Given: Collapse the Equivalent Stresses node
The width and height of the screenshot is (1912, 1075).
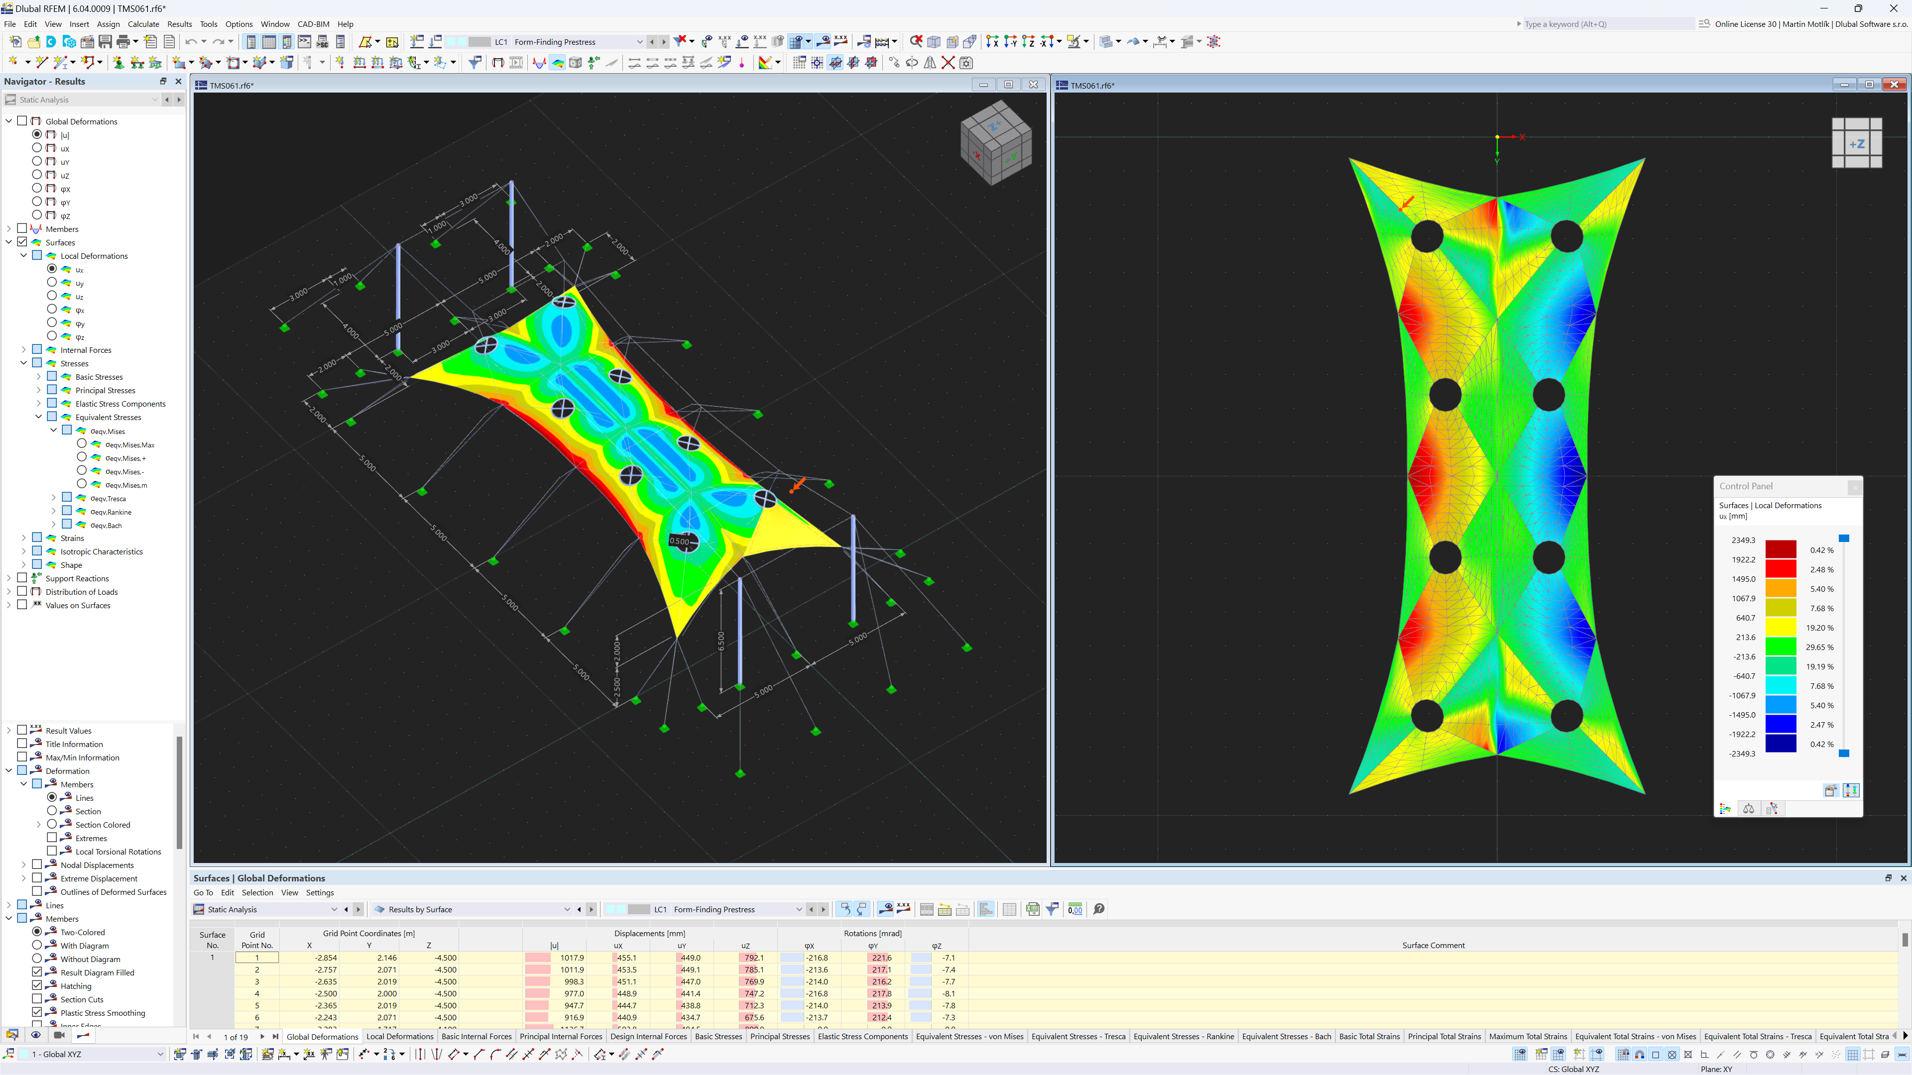Looking at the screenshot, I should click(39, 416).
